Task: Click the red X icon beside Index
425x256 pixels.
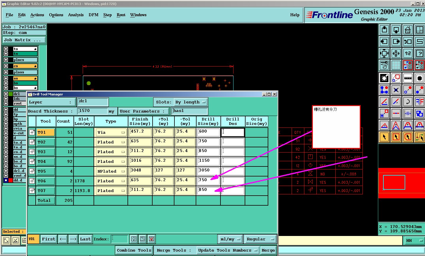Action: pos(151,239)
